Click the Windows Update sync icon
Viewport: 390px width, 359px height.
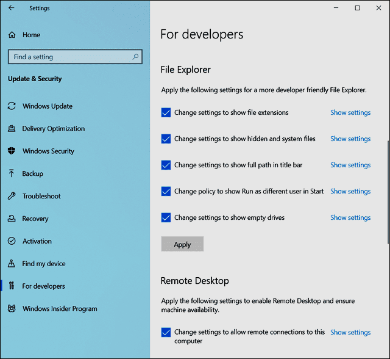click(12, 106)
